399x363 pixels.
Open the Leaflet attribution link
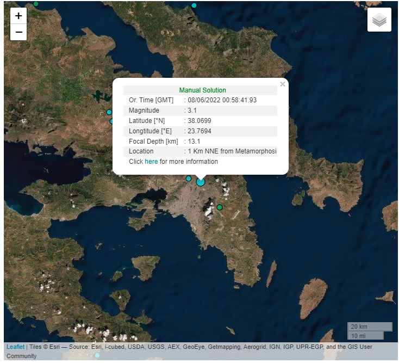pyautogui.click(x=15, y=347)
